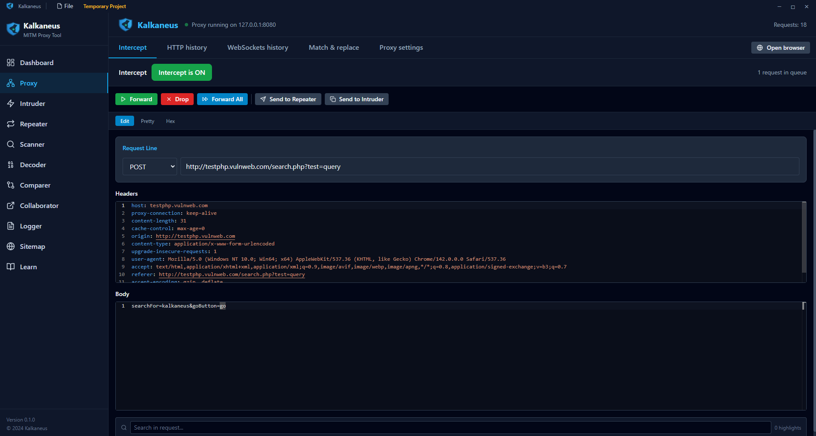Enable Pretty view for the request
The height and width of the screenshot is (436, 816).
coord(147,121)
